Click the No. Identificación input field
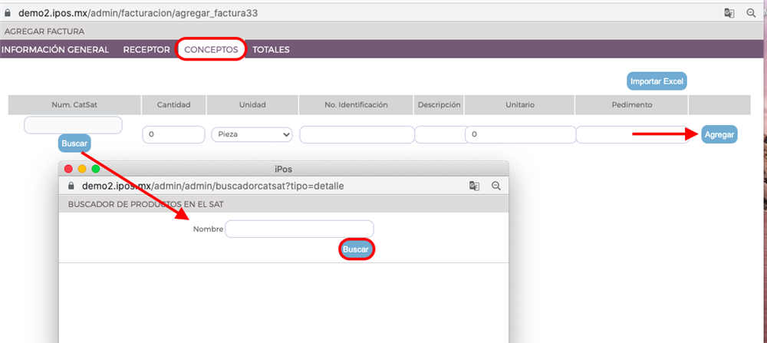Viewport: 767px width, 343px height. pos(357,134)
